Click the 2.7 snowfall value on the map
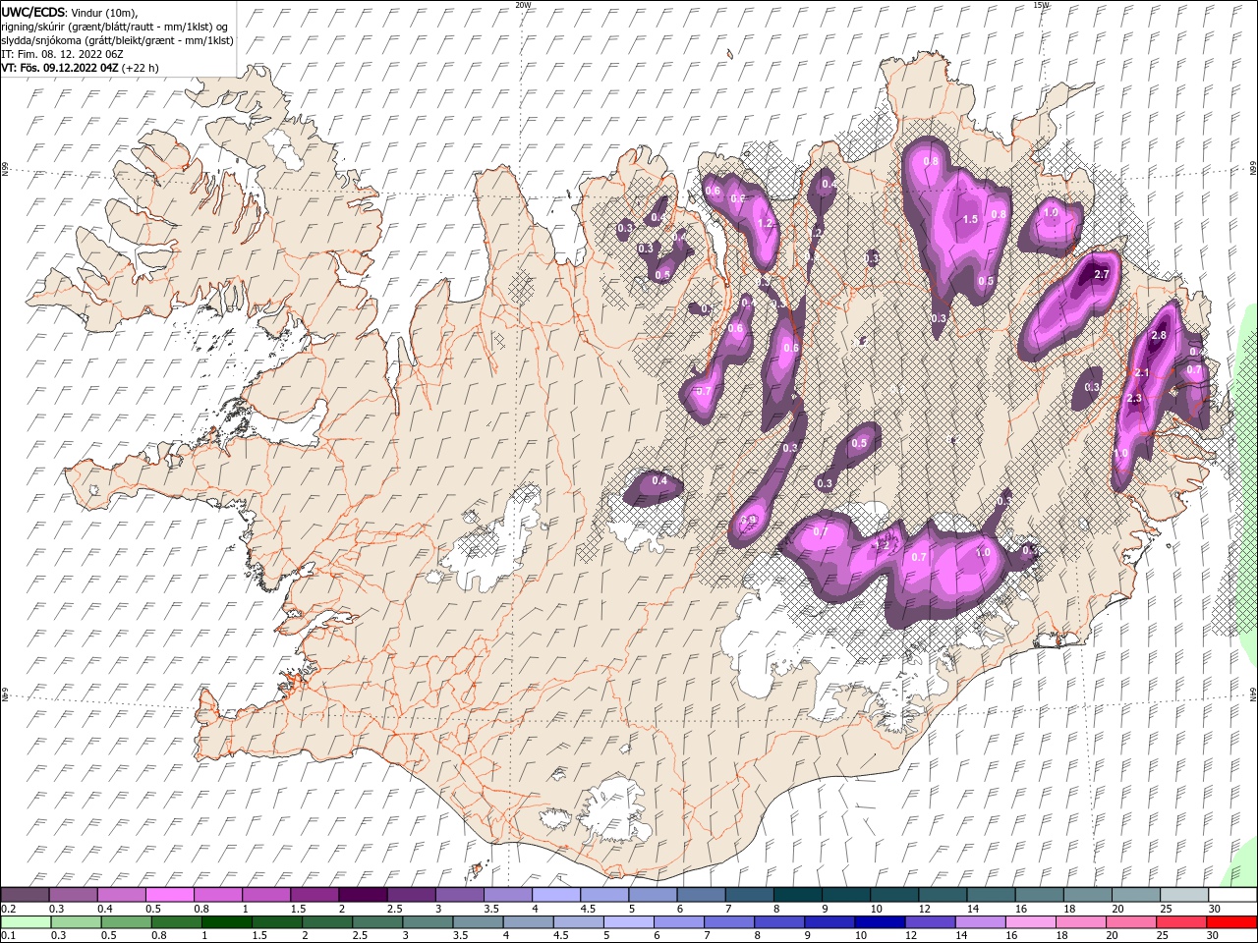Image resolution: width=1258 pixels, height=943 pixels. [x=1102, y=274]
